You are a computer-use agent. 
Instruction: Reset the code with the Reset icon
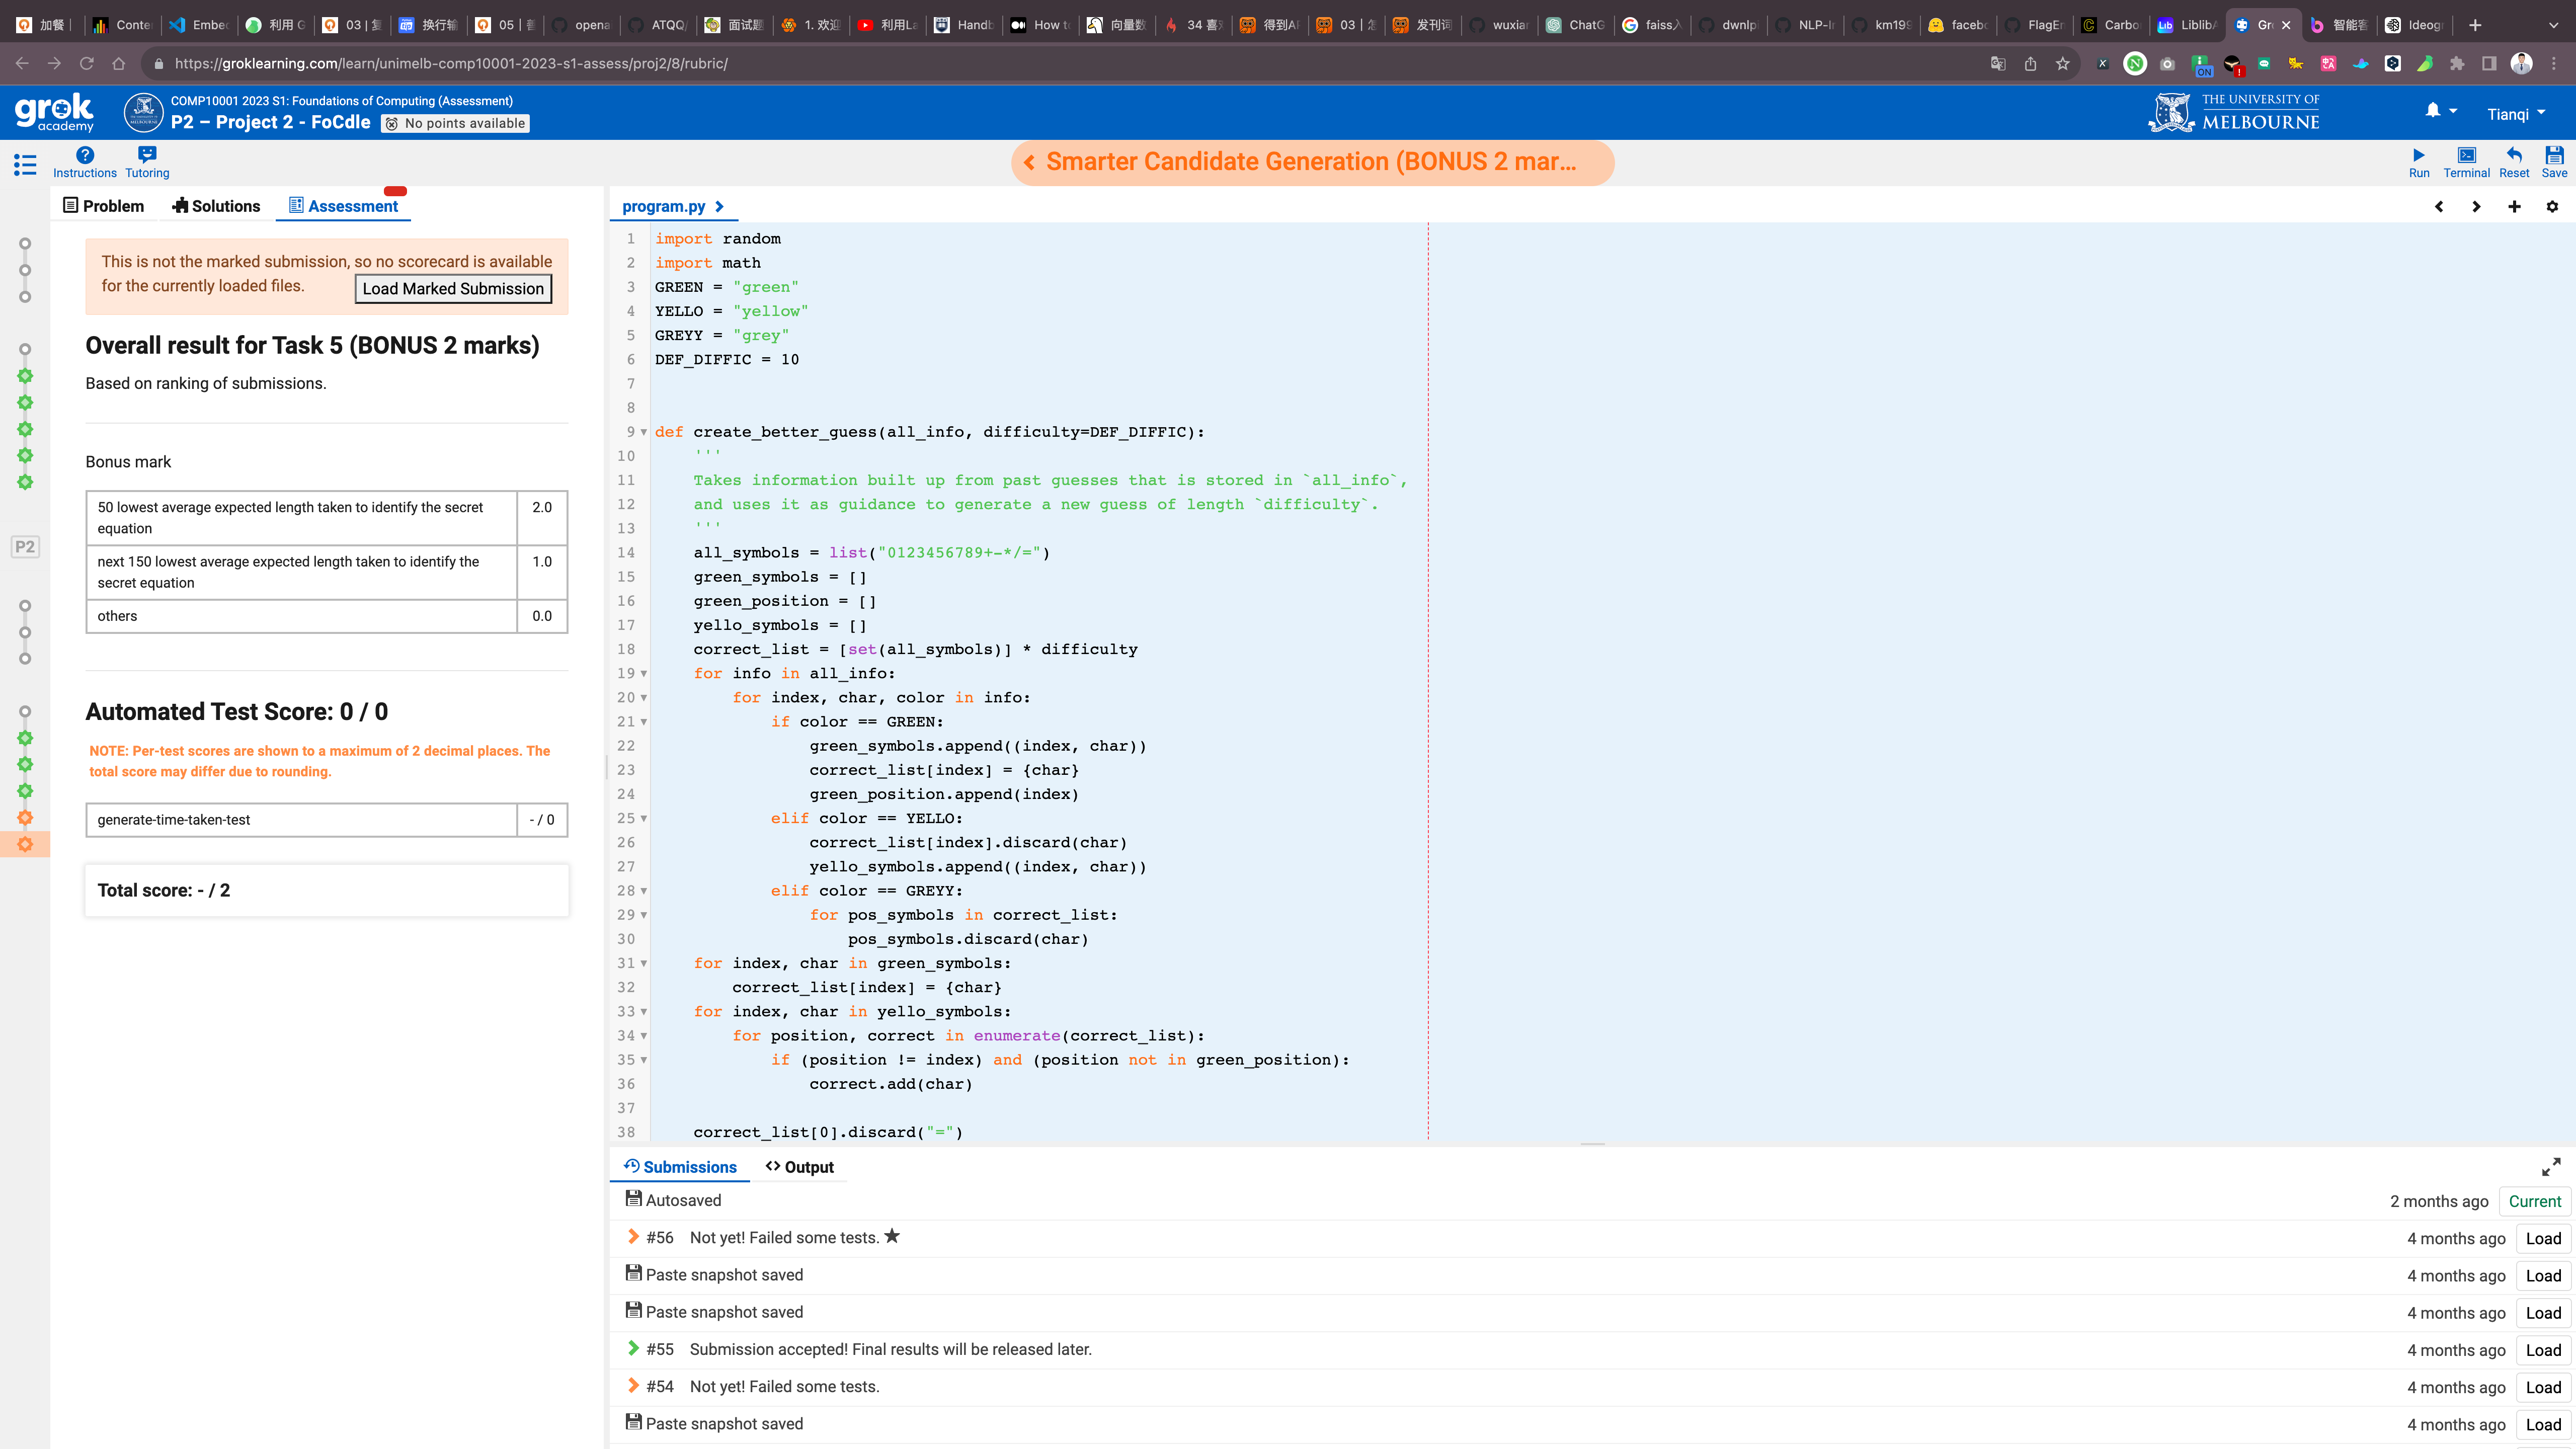pos(2514,155)
